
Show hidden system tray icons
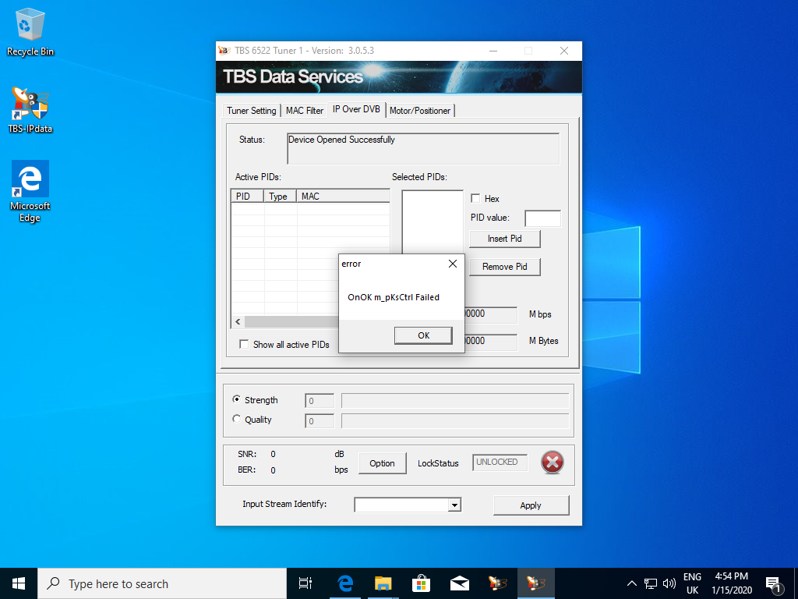click(x=631, y=583)
